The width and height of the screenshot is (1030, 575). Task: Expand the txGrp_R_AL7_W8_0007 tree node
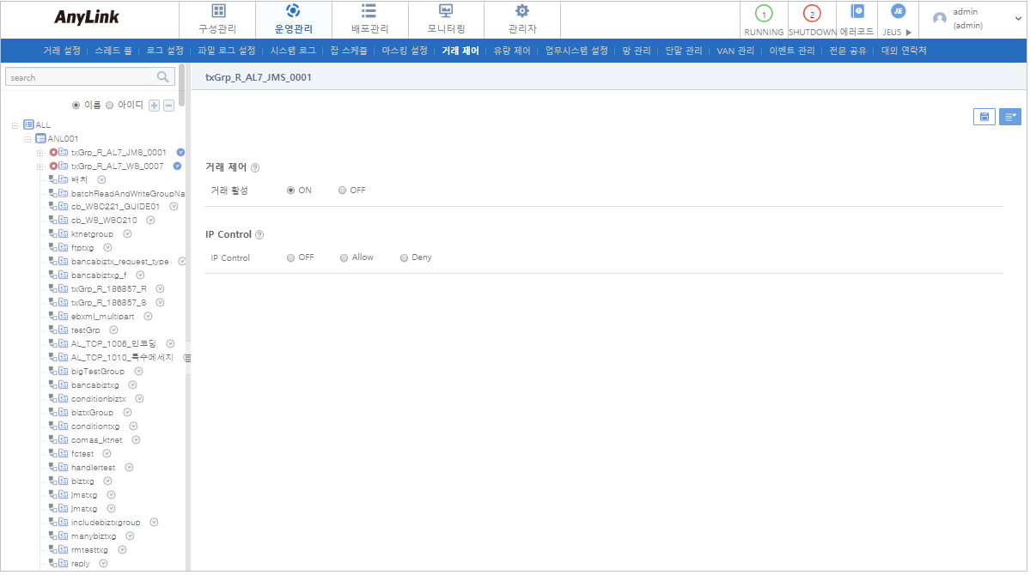[40, 166]
